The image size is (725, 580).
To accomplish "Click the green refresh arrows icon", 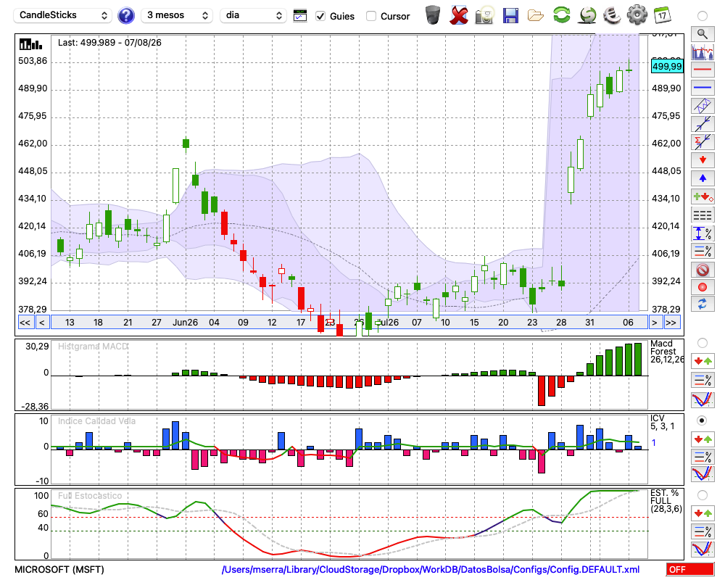I will 561,15.
